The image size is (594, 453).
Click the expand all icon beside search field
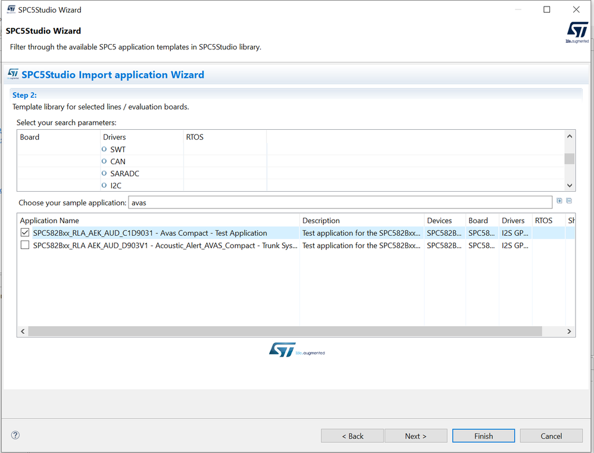pos(559,201)
